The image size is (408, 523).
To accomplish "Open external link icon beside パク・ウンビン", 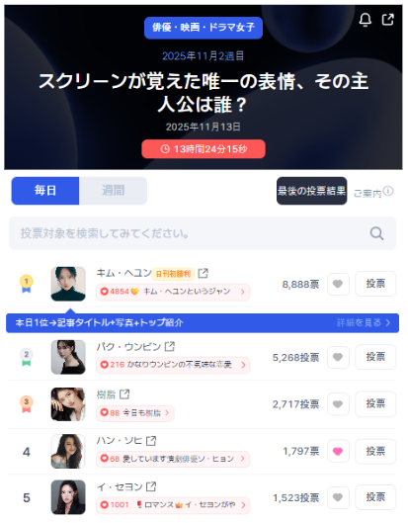I will click(x=170, y=347).
